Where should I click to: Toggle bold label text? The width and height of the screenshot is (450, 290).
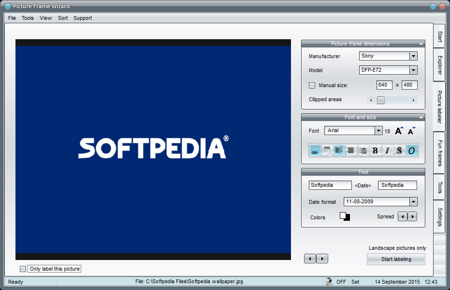(x=375, y=150)
